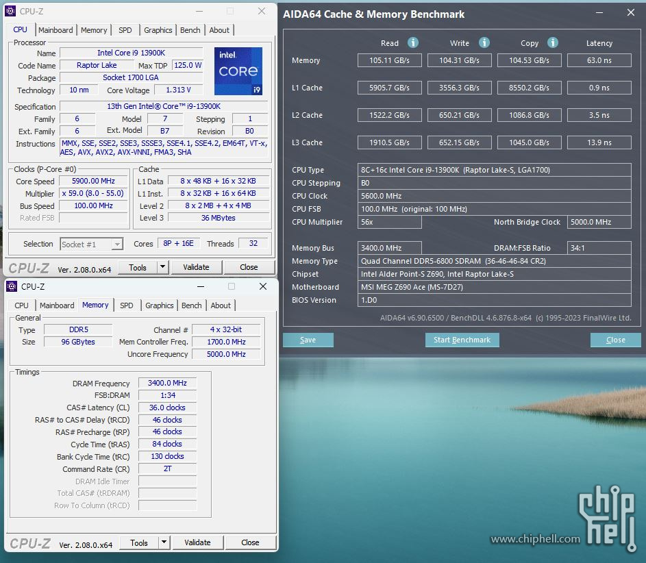Open About tab in bottom CPU-Z window
The image size is (646, 563).
(x=221, y=305)
